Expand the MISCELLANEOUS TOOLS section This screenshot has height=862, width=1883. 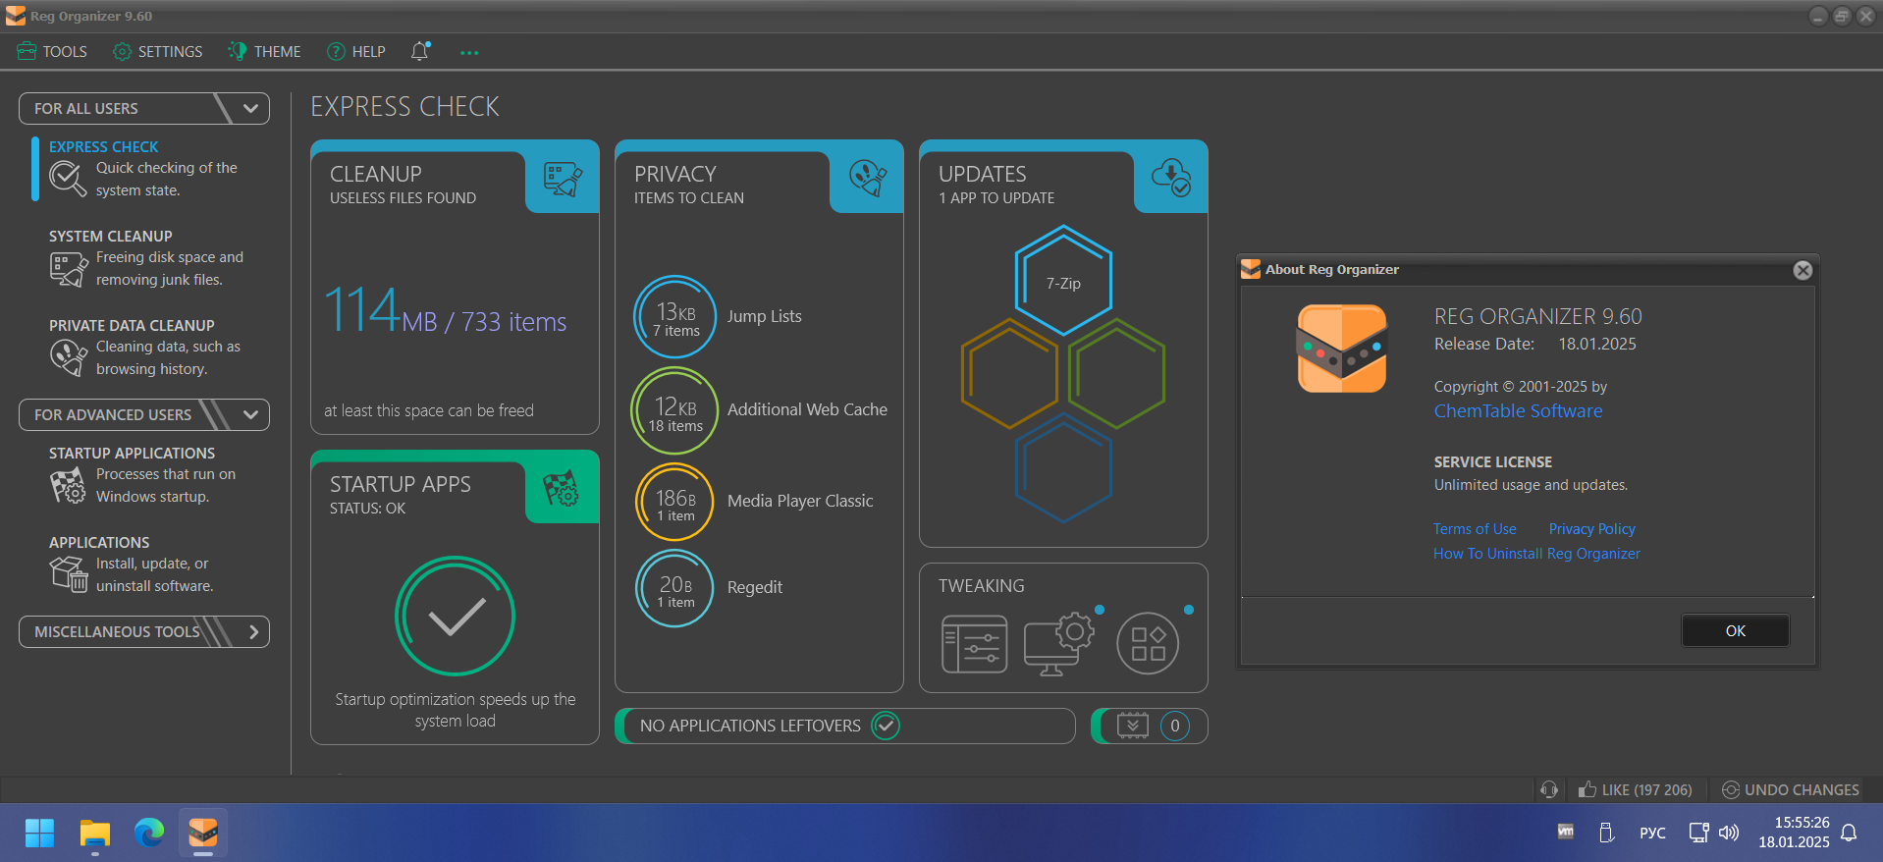(143, 631)
